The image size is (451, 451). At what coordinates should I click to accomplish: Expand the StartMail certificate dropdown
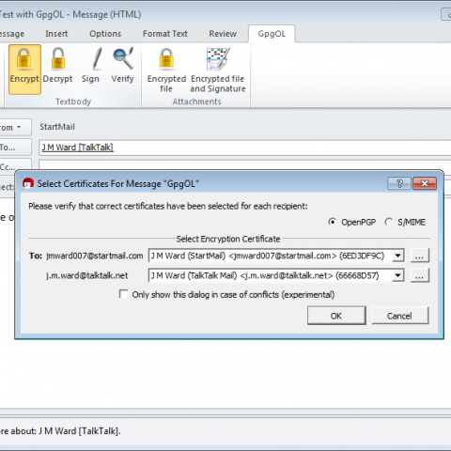coord(397,256)
